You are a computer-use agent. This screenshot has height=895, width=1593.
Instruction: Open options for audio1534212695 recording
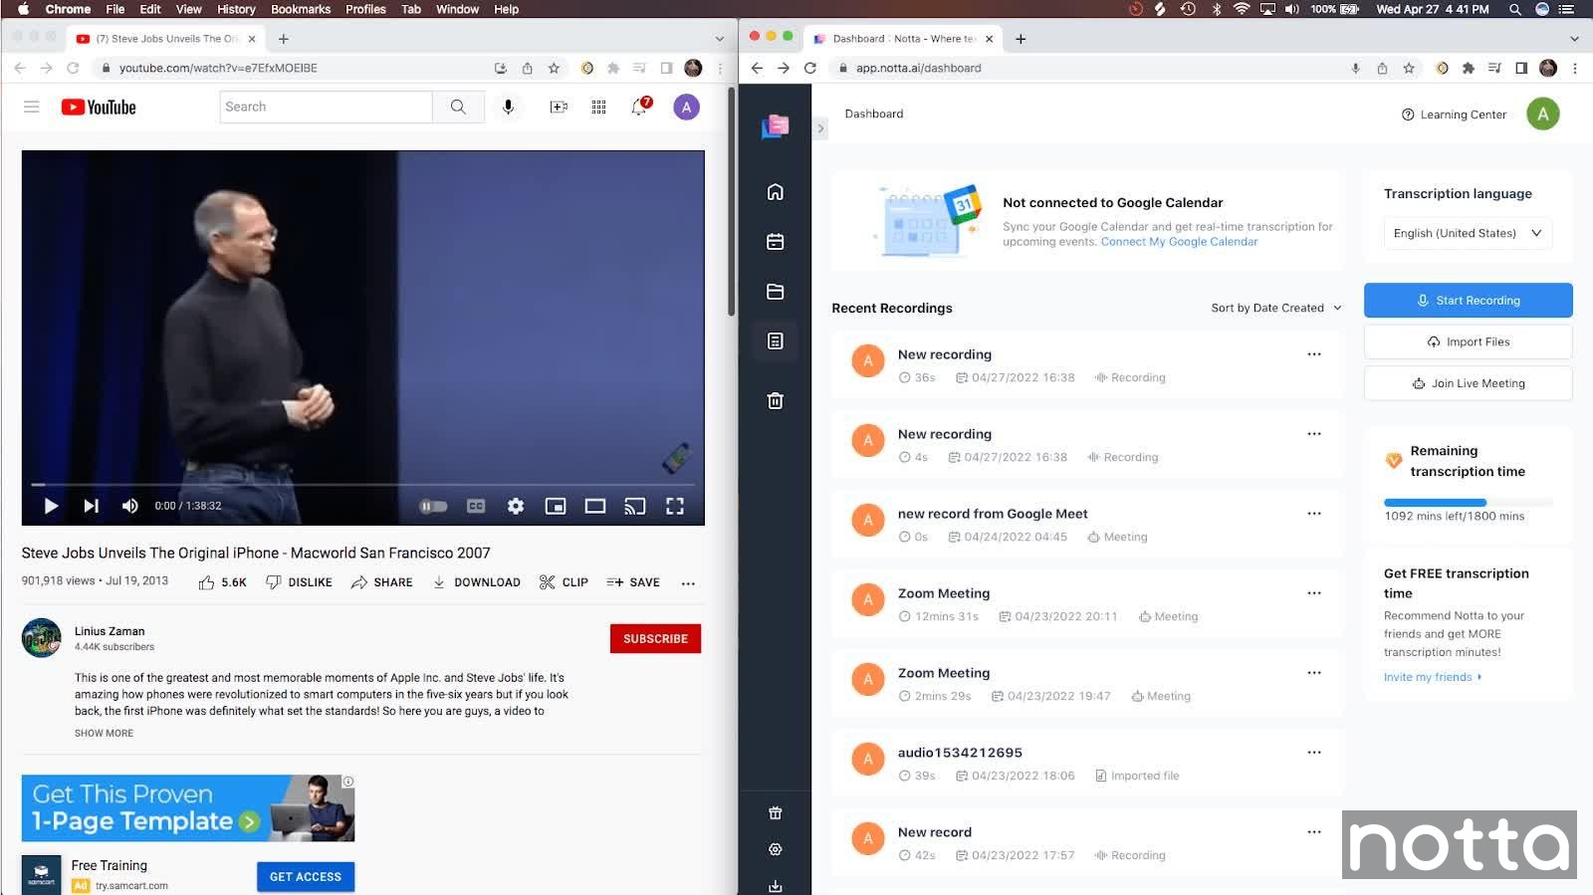pos(1314,753)
